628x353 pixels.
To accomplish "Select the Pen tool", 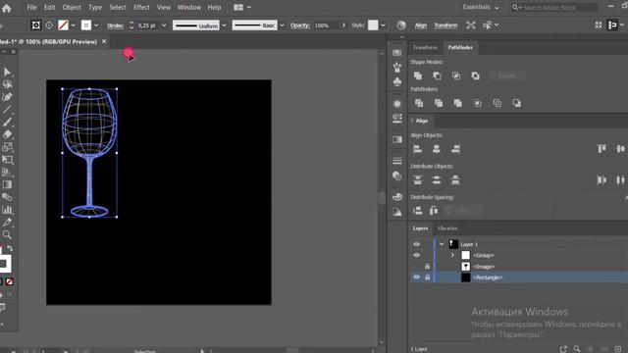I will pos(7,97).
